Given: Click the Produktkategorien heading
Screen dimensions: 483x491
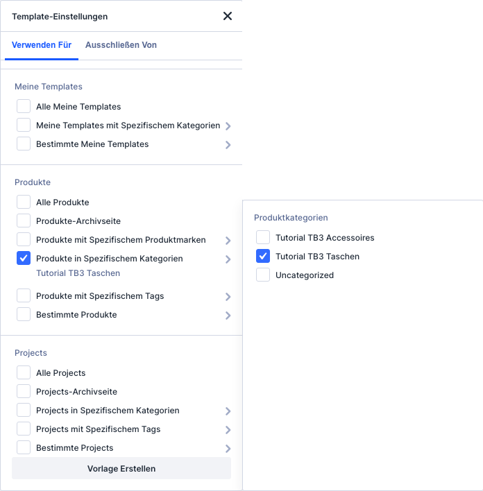Looking at the screenshot, I should click(291, 218).
